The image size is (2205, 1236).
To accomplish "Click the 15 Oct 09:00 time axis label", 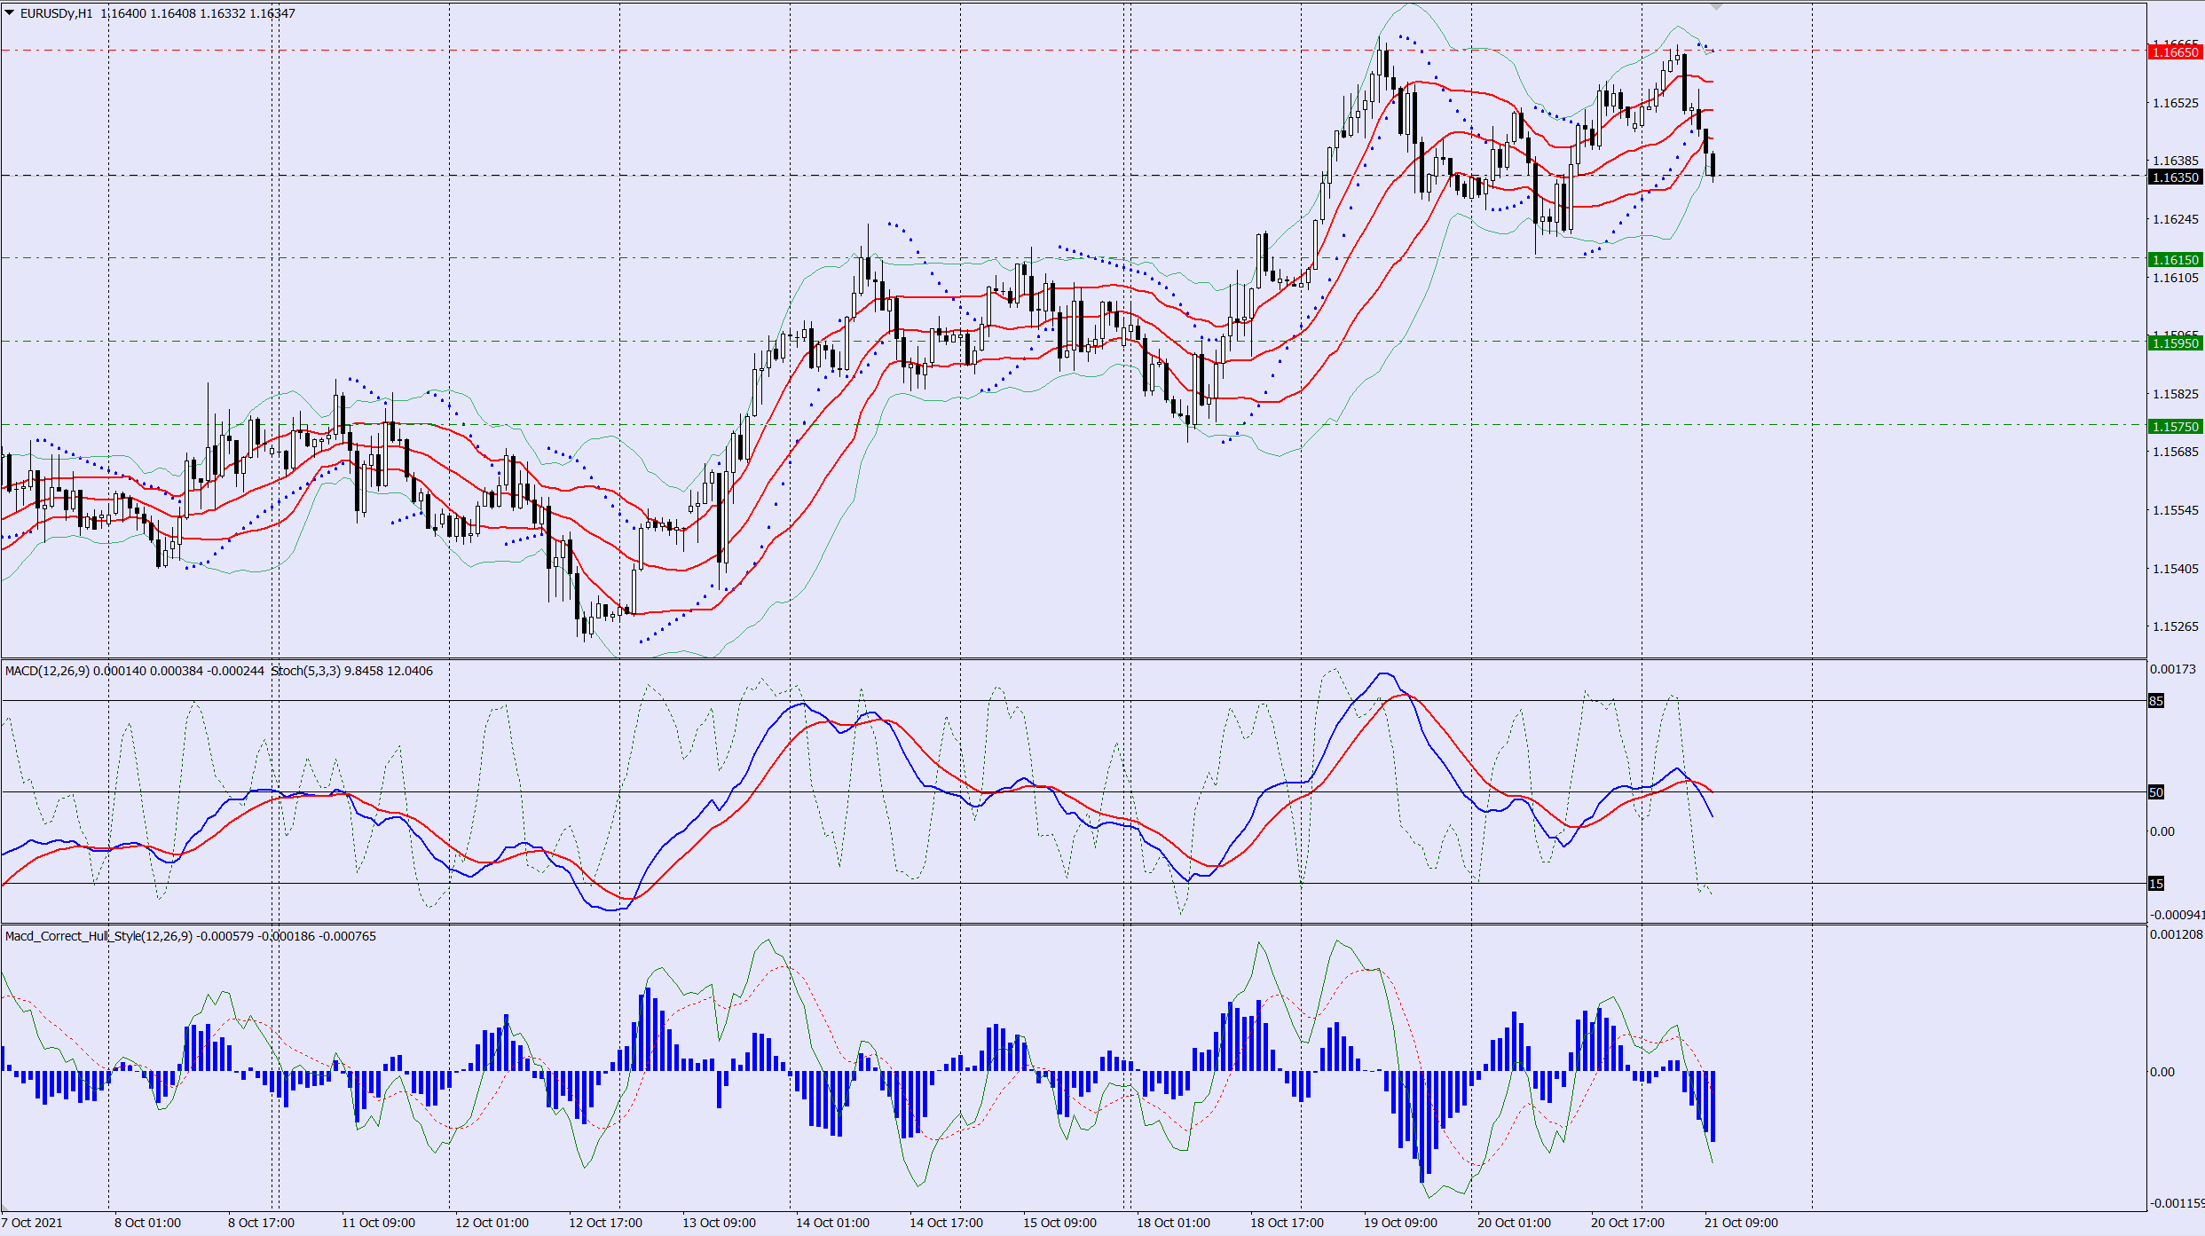I will (1059, 1223).
